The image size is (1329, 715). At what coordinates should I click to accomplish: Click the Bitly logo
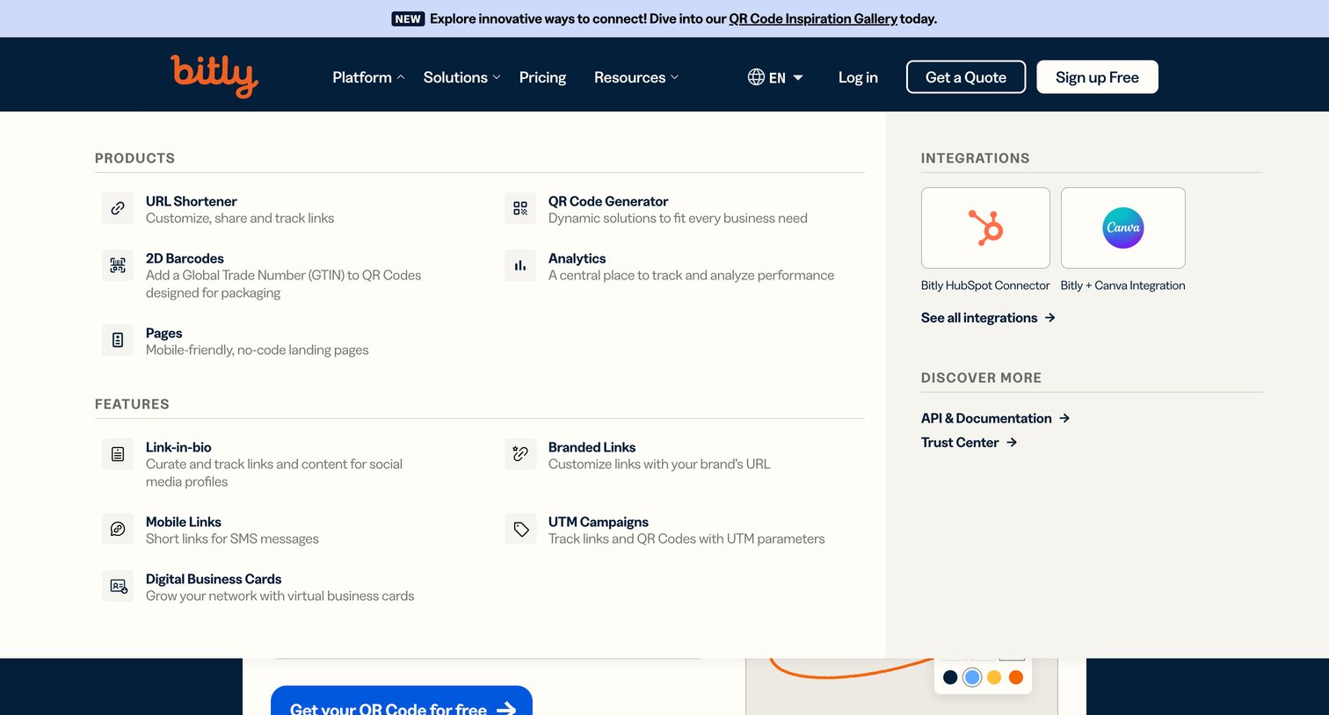click(x=214, y=76)
